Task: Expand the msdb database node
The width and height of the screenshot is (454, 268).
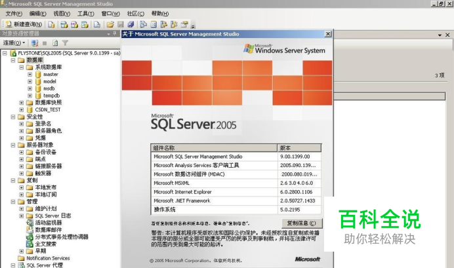Action: click(x=30, y=88)
